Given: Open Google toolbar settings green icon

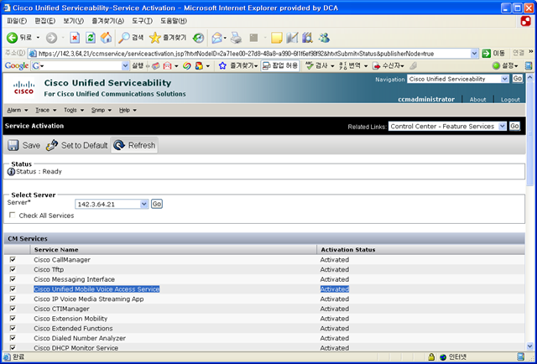Looking at the screenshot, I should tap(496, 65).
